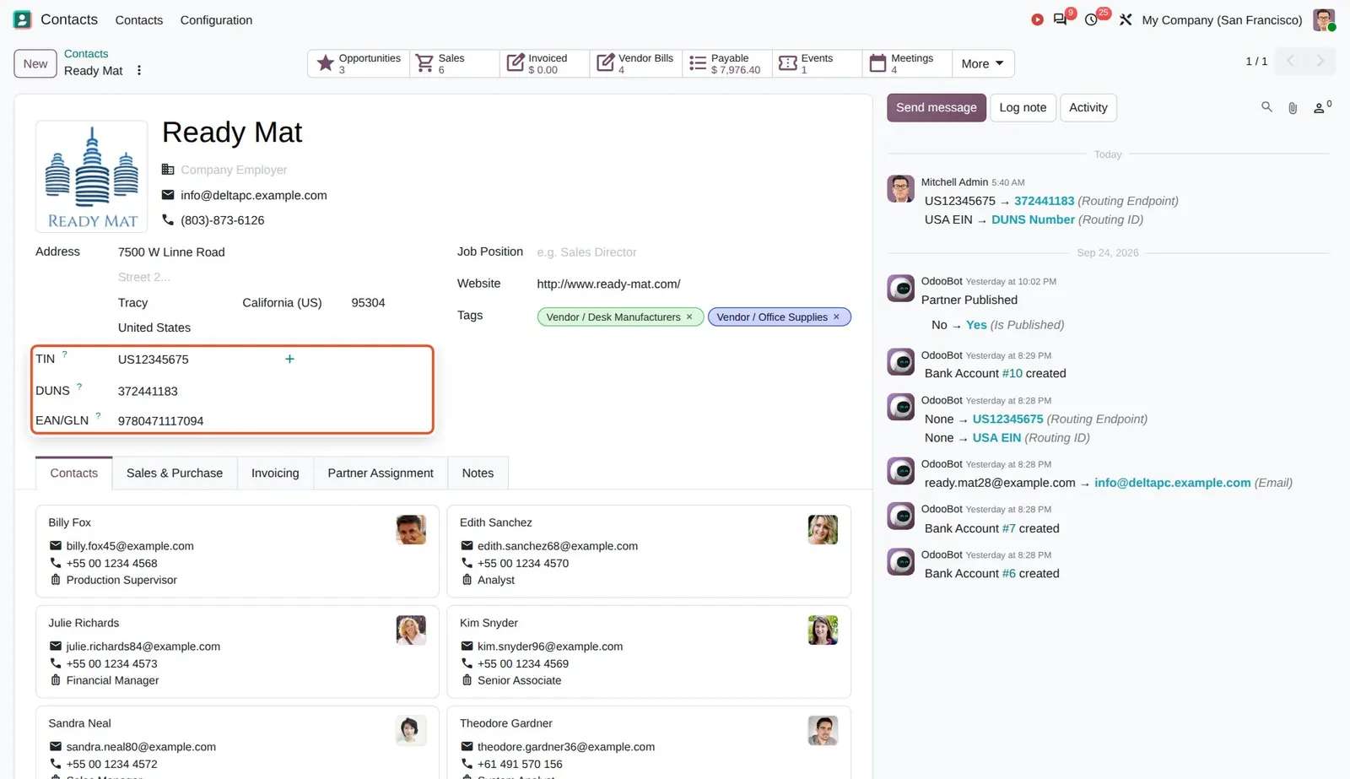Open Kim Snyder contact card

(x=649, y=652)
